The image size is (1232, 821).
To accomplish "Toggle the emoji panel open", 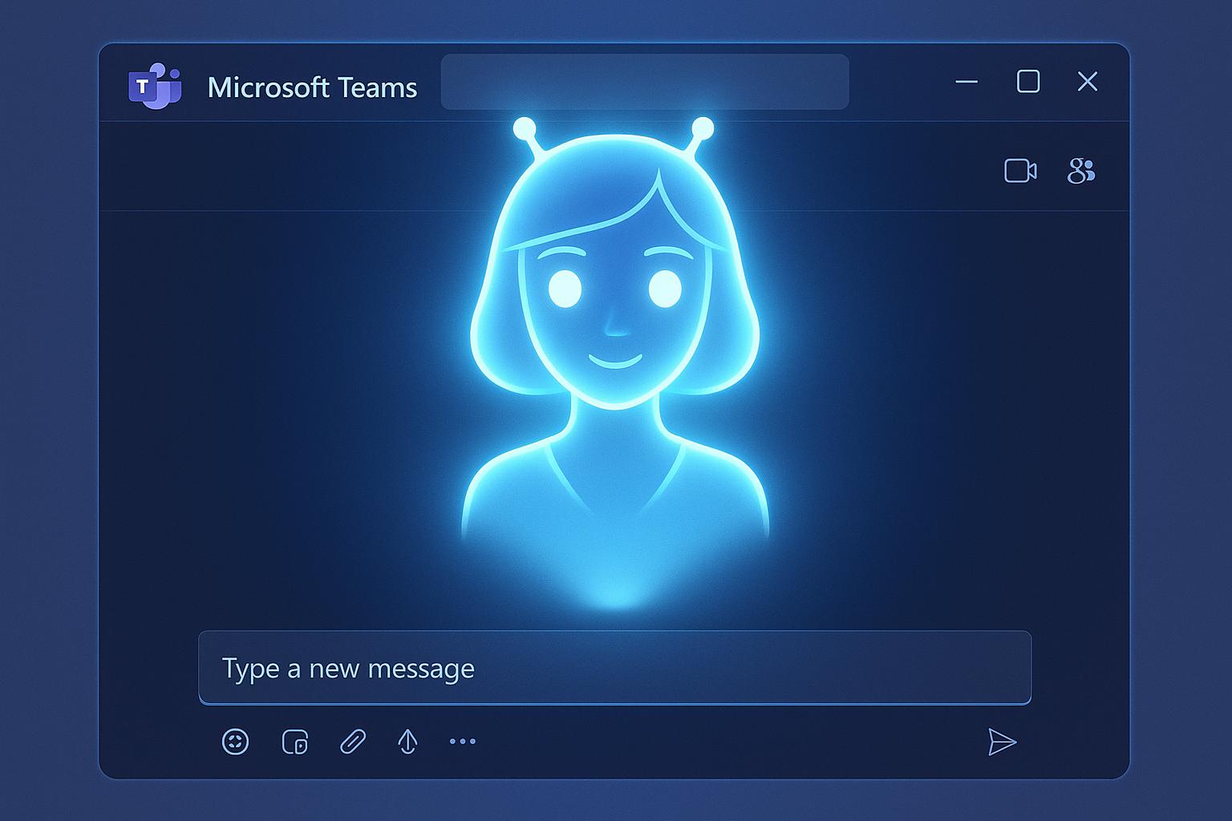I will click(237, 740).
